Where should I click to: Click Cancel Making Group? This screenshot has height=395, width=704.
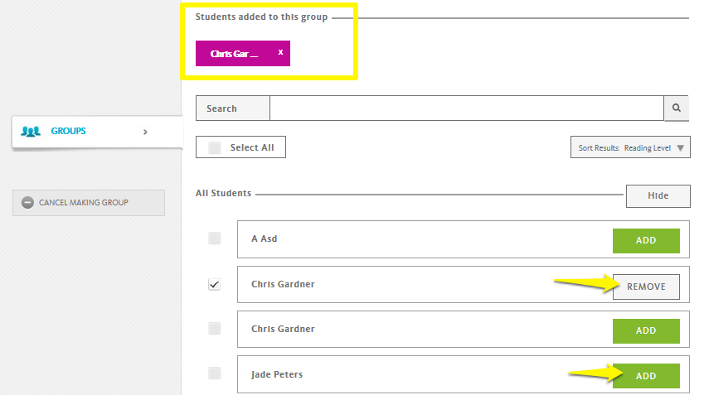89,203
